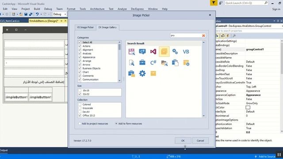Click Add to Source Control in status bar

(x=265, y=156)
